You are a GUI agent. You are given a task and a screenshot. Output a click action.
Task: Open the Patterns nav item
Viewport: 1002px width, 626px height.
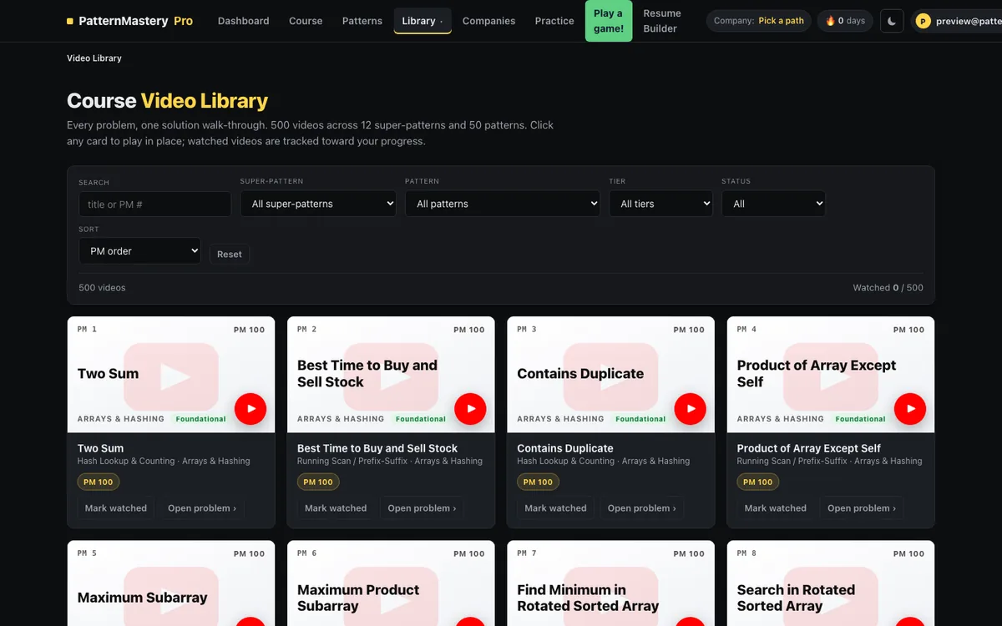362,21
